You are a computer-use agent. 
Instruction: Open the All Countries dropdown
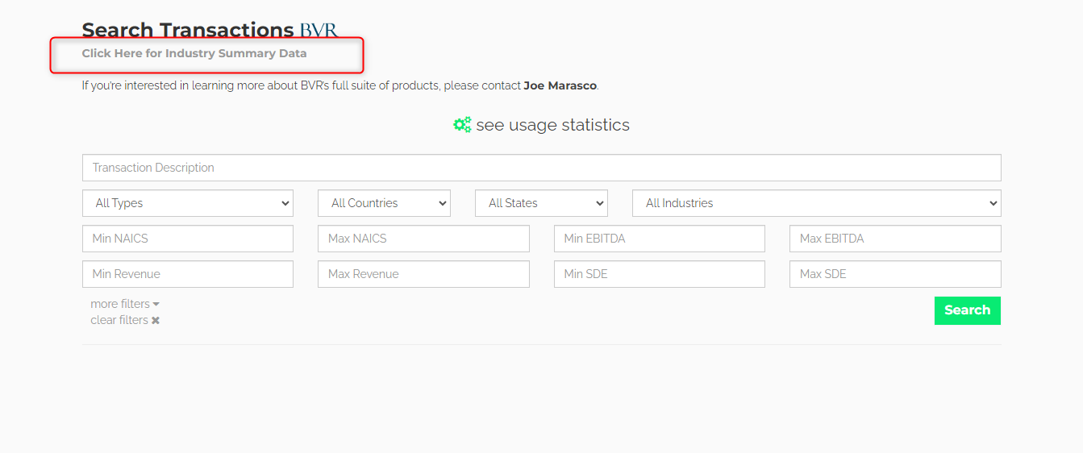click(384, 203)
